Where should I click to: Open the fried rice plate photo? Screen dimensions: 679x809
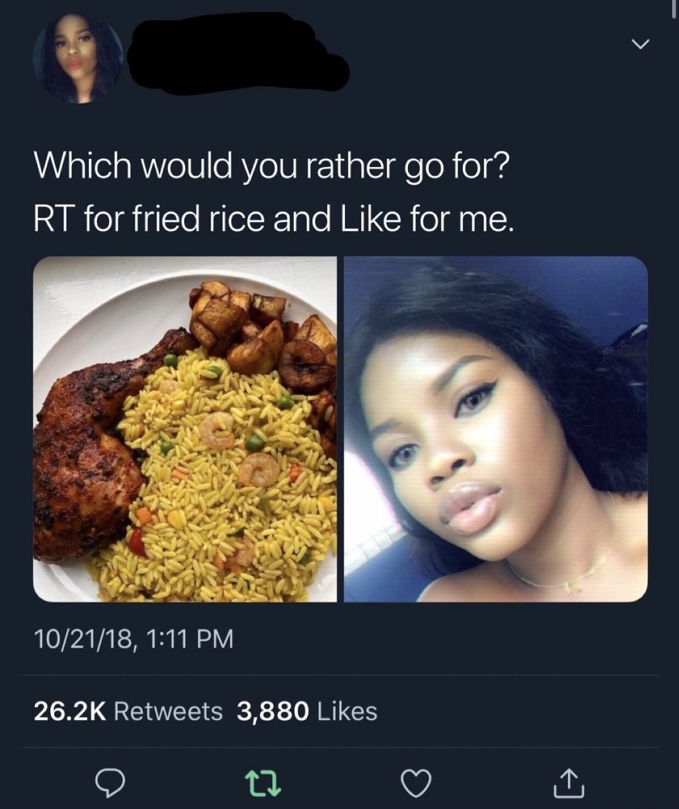coord(185,429)
